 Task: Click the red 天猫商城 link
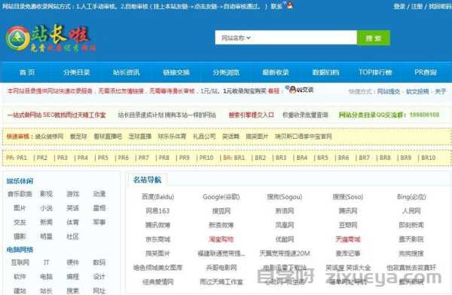(x=348, y=239)
